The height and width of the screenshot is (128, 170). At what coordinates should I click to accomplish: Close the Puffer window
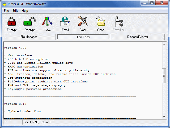point(162,3)
